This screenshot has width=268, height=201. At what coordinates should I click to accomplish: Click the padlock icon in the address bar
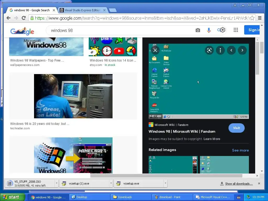(32, 18)
